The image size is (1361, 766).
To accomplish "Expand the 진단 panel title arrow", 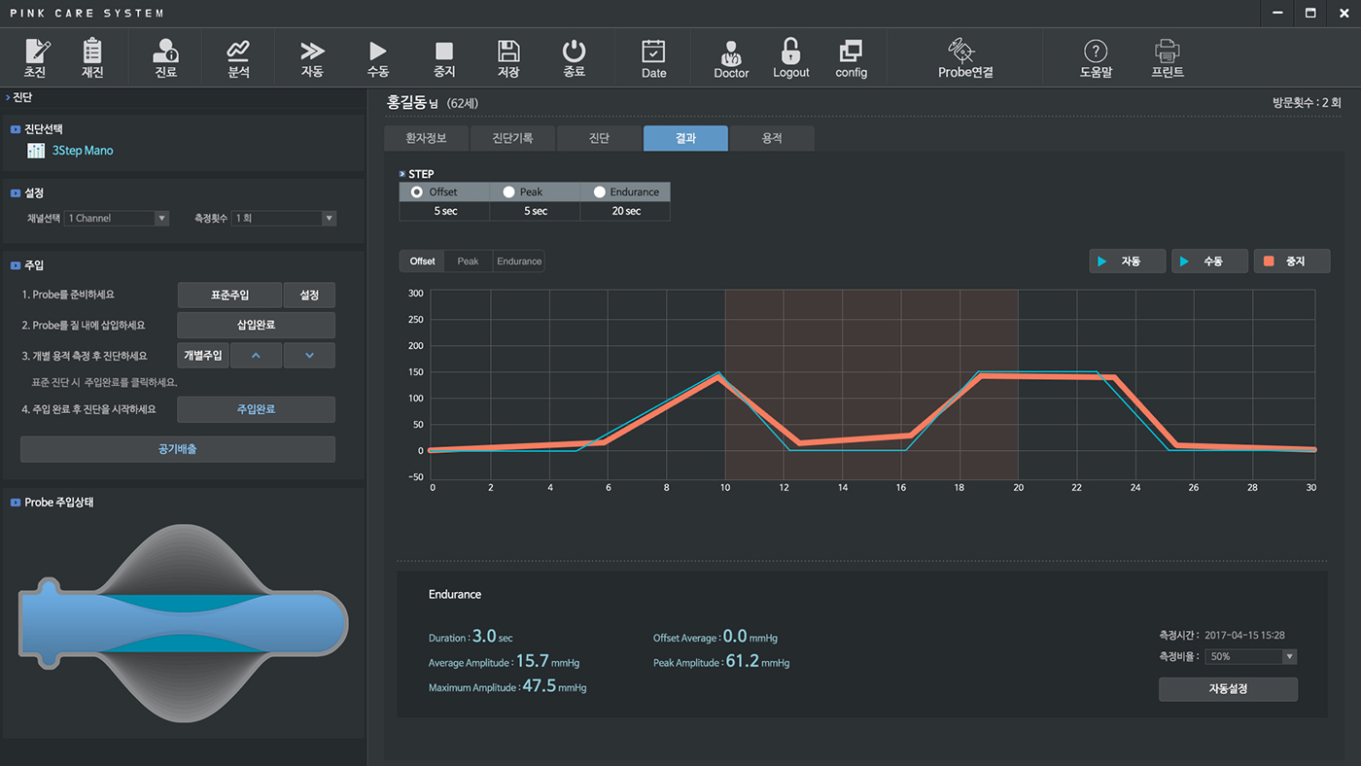I will click(x=8, y=97).
